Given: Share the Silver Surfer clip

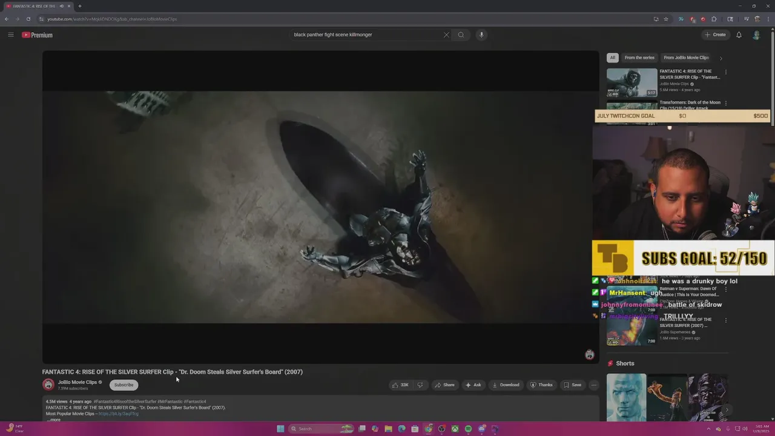Looking at the screenshot, I should (x=444, y=385).
